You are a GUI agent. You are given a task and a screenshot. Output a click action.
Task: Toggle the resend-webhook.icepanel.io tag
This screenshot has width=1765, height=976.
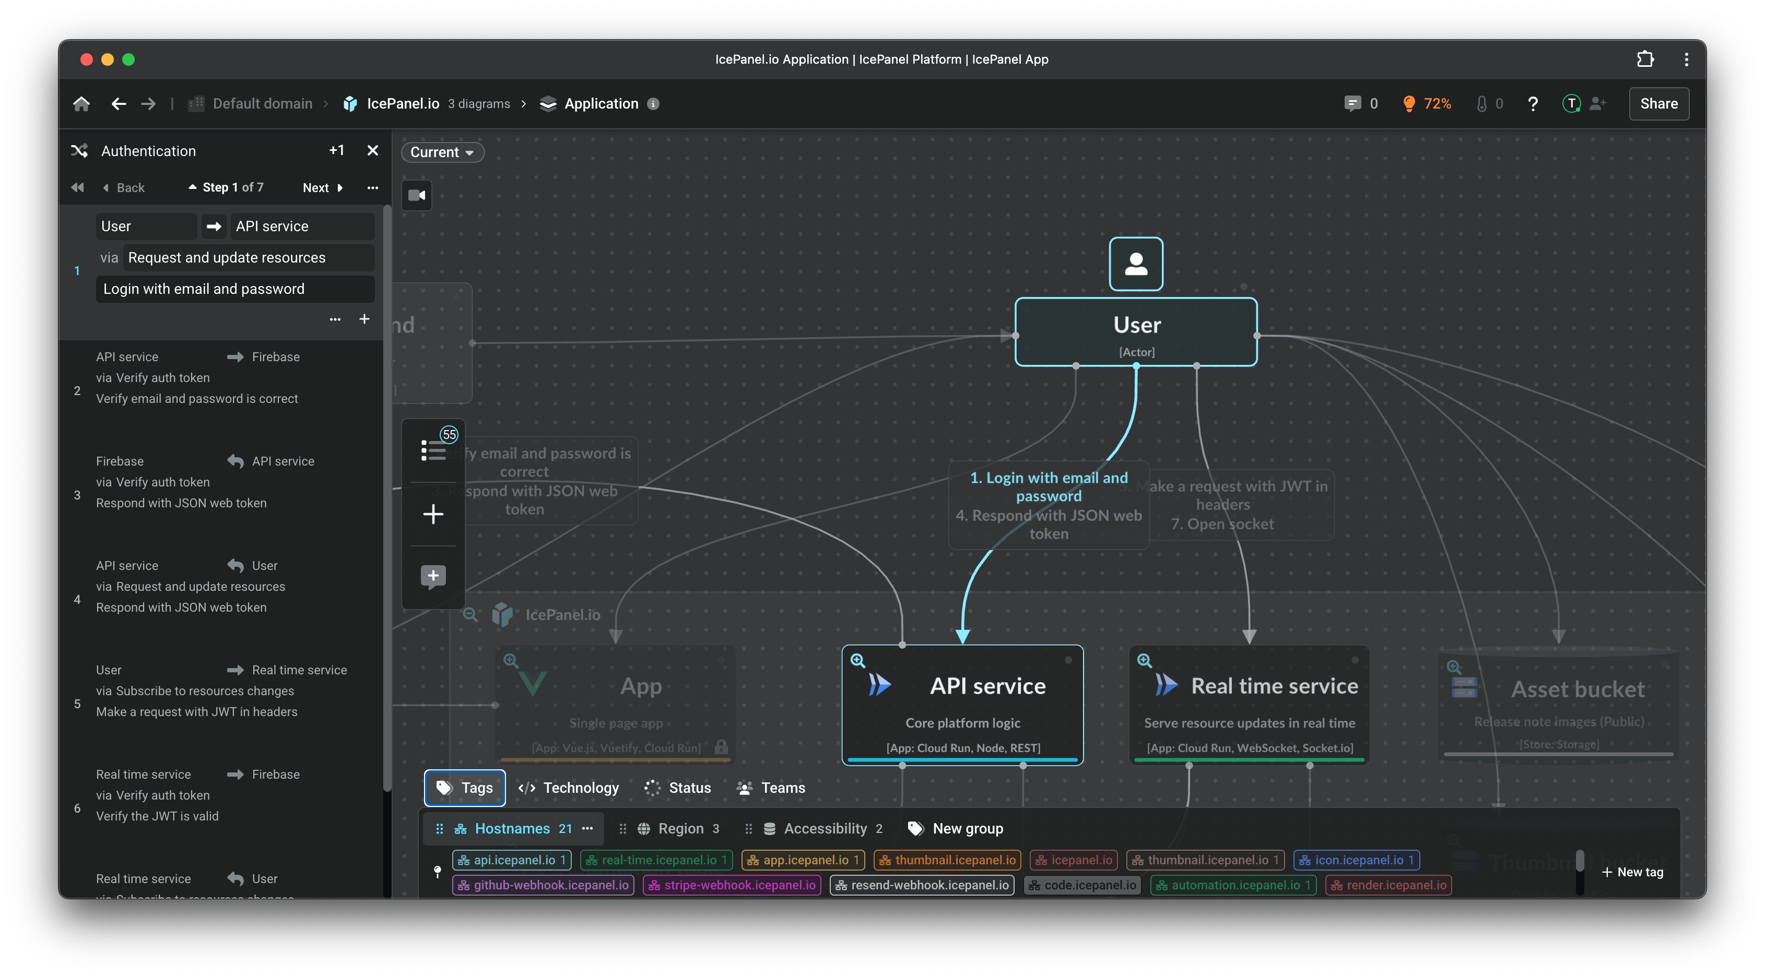[922, 885]
